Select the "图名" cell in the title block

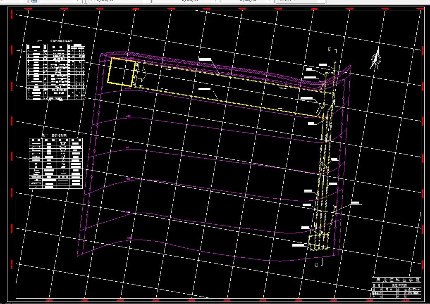[x=377, y=285]
